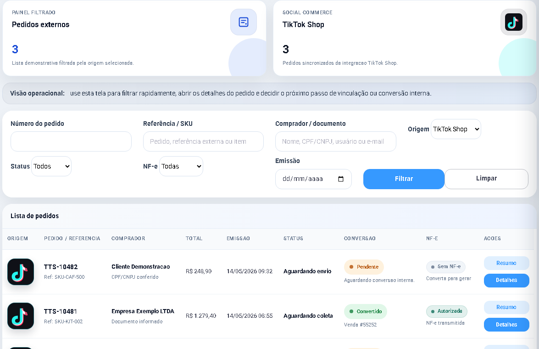The height and width of the screenshot is (349, 539).
Task: Click TikTok icon in TTS-10482 row
Action: (x=21, y=272)
